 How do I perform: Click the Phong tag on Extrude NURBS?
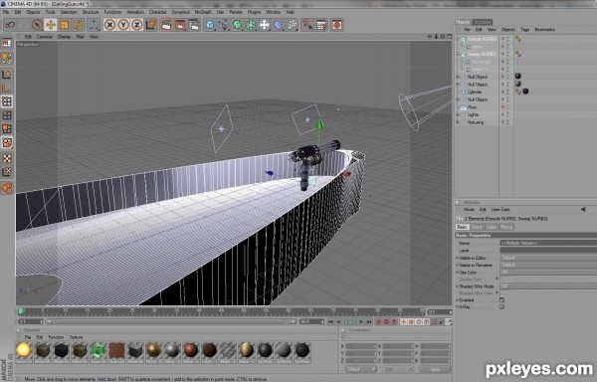point(517,39)
